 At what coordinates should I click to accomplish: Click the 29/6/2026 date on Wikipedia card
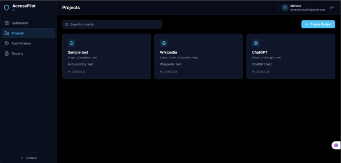pyautogui.click(x=171, y=72)
